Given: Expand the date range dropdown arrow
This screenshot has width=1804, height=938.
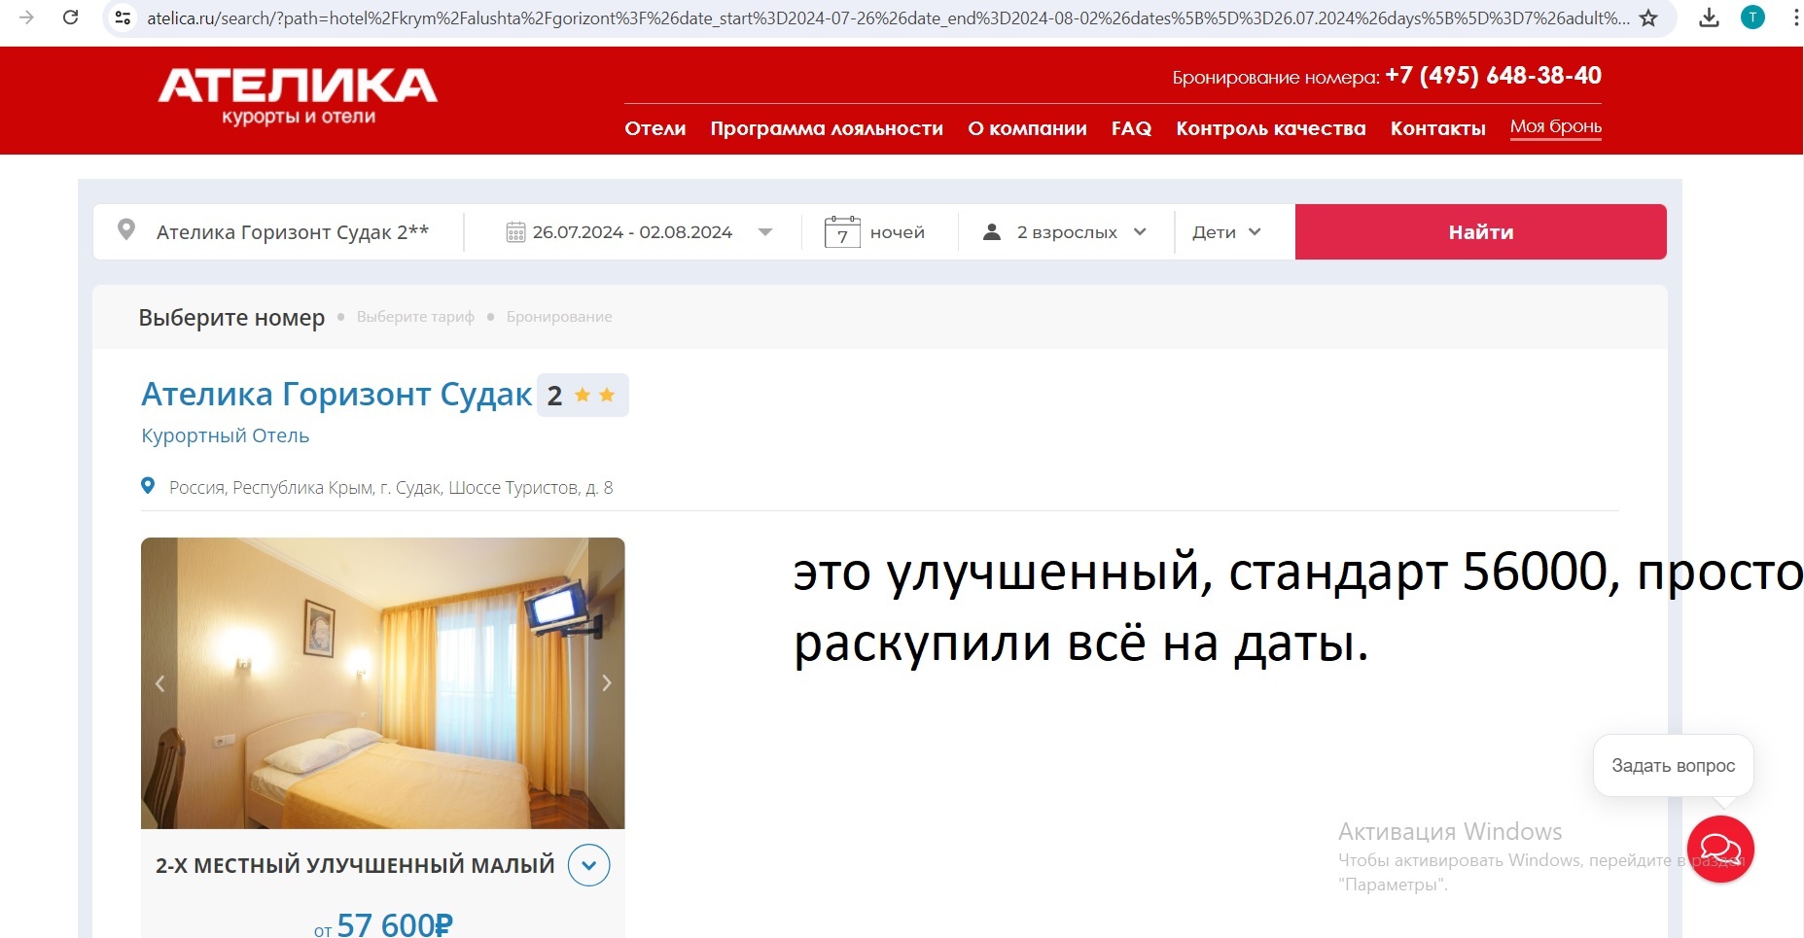Looking at the screenshot, I should point(765,232).
